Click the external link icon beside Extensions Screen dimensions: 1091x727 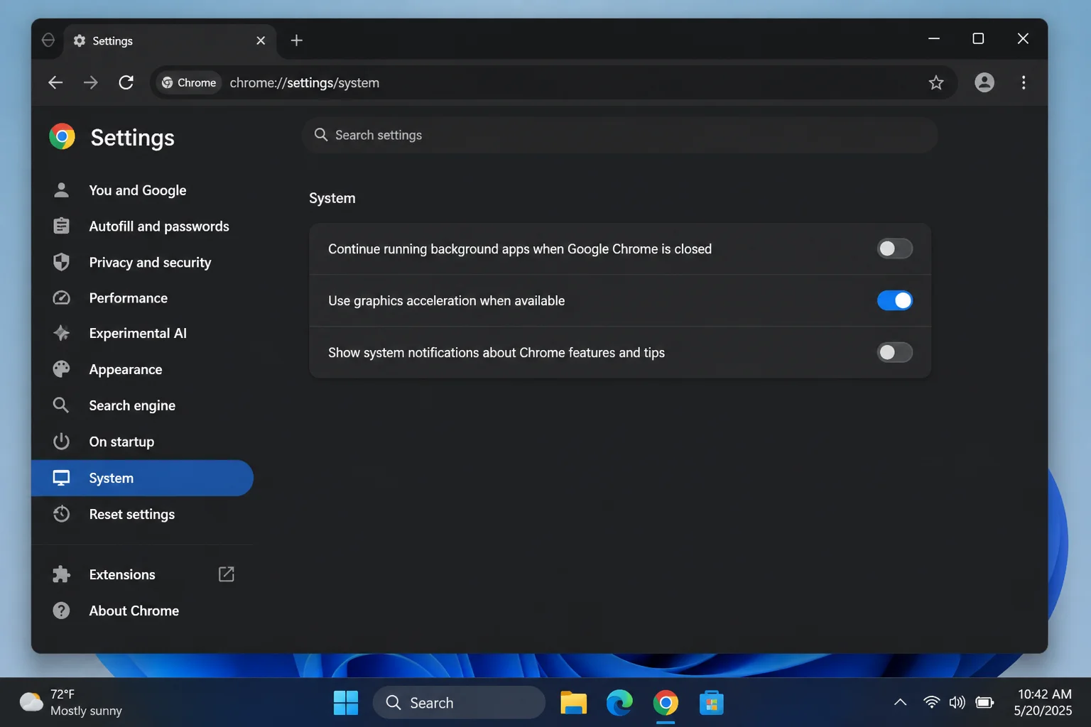coord(226,574)
